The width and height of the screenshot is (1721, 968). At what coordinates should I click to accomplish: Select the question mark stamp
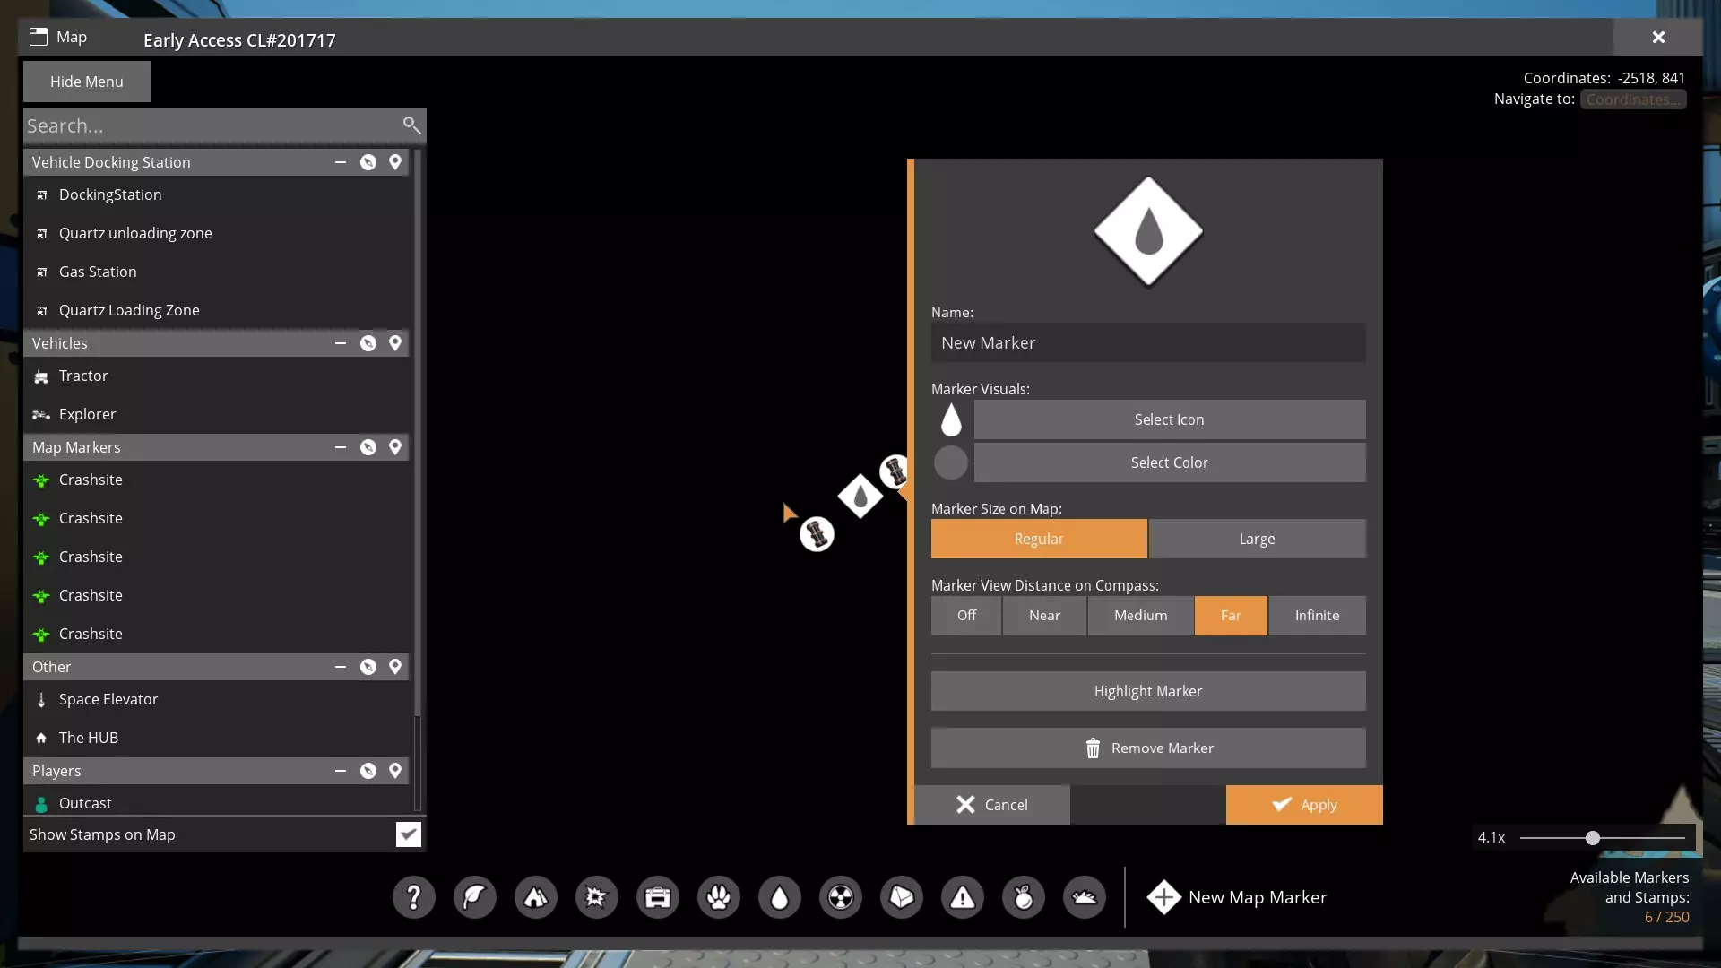click(413, 897)
